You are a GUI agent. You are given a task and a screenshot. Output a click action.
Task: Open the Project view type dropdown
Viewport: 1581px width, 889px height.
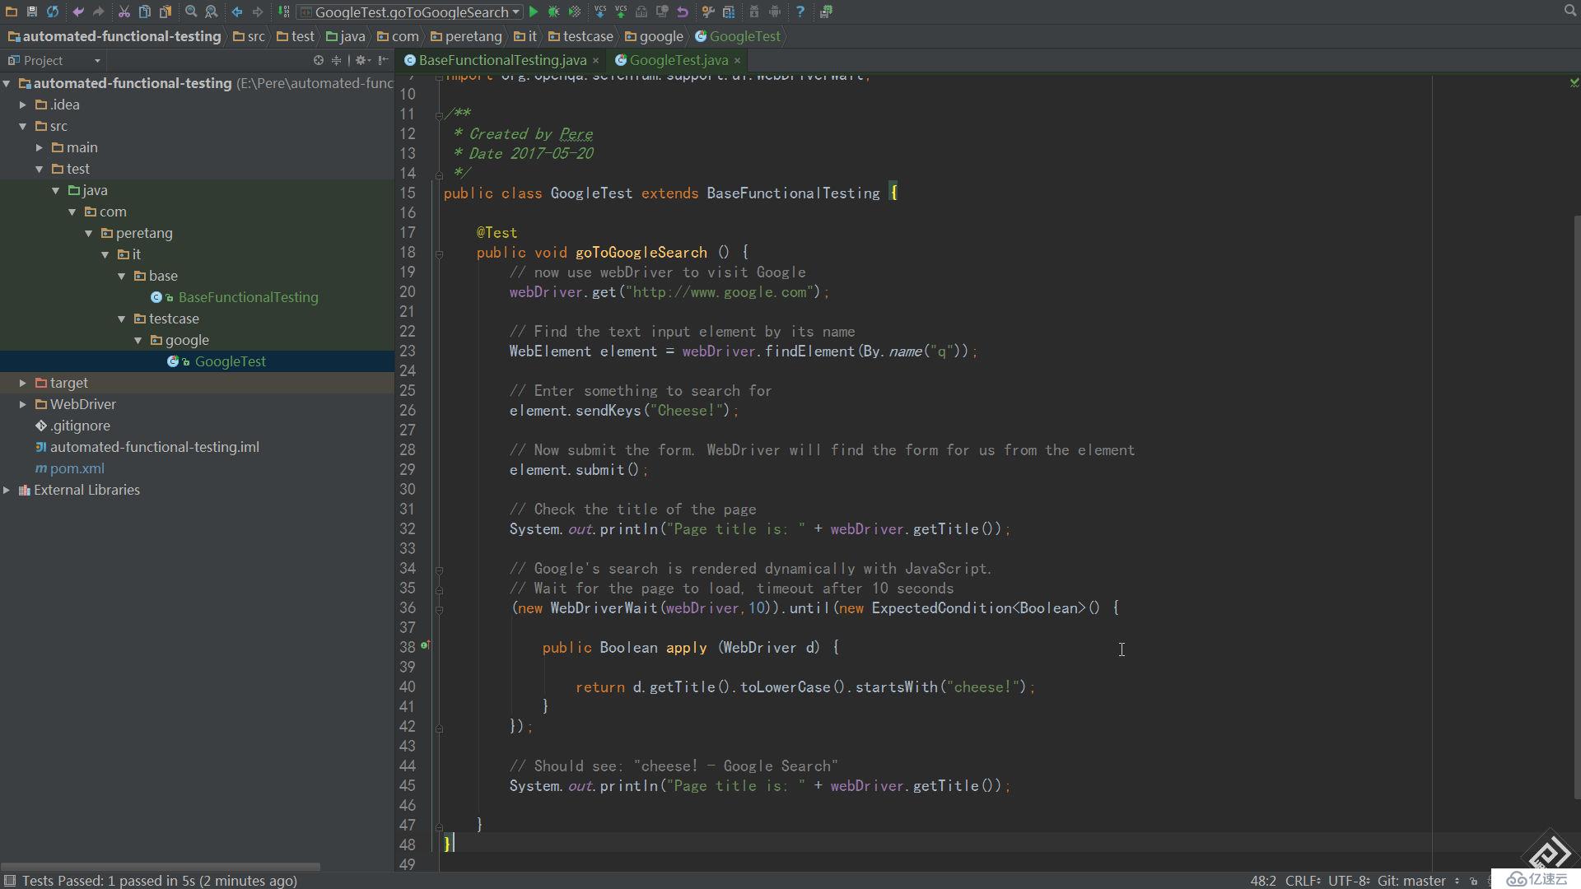(x=54, y=60)
